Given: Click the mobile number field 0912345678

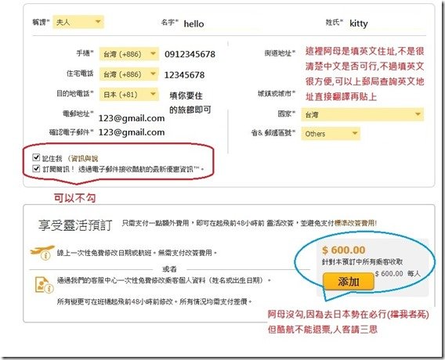Looking at the screenshot, I should point(190,54).
